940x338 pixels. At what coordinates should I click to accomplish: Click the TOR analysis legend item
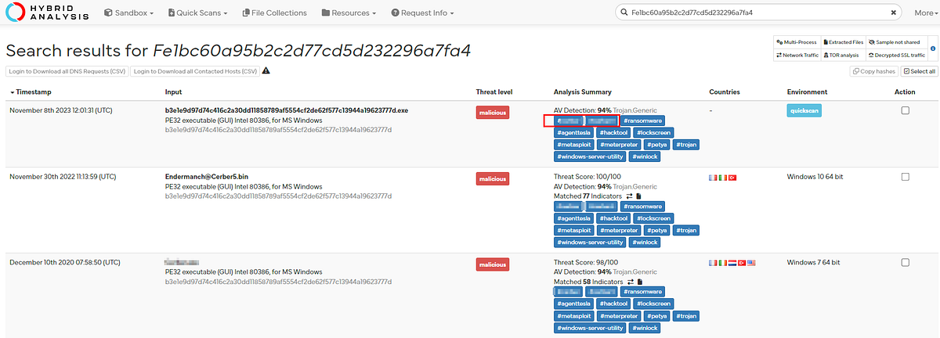pyautogui.click(x=842, y=55)
